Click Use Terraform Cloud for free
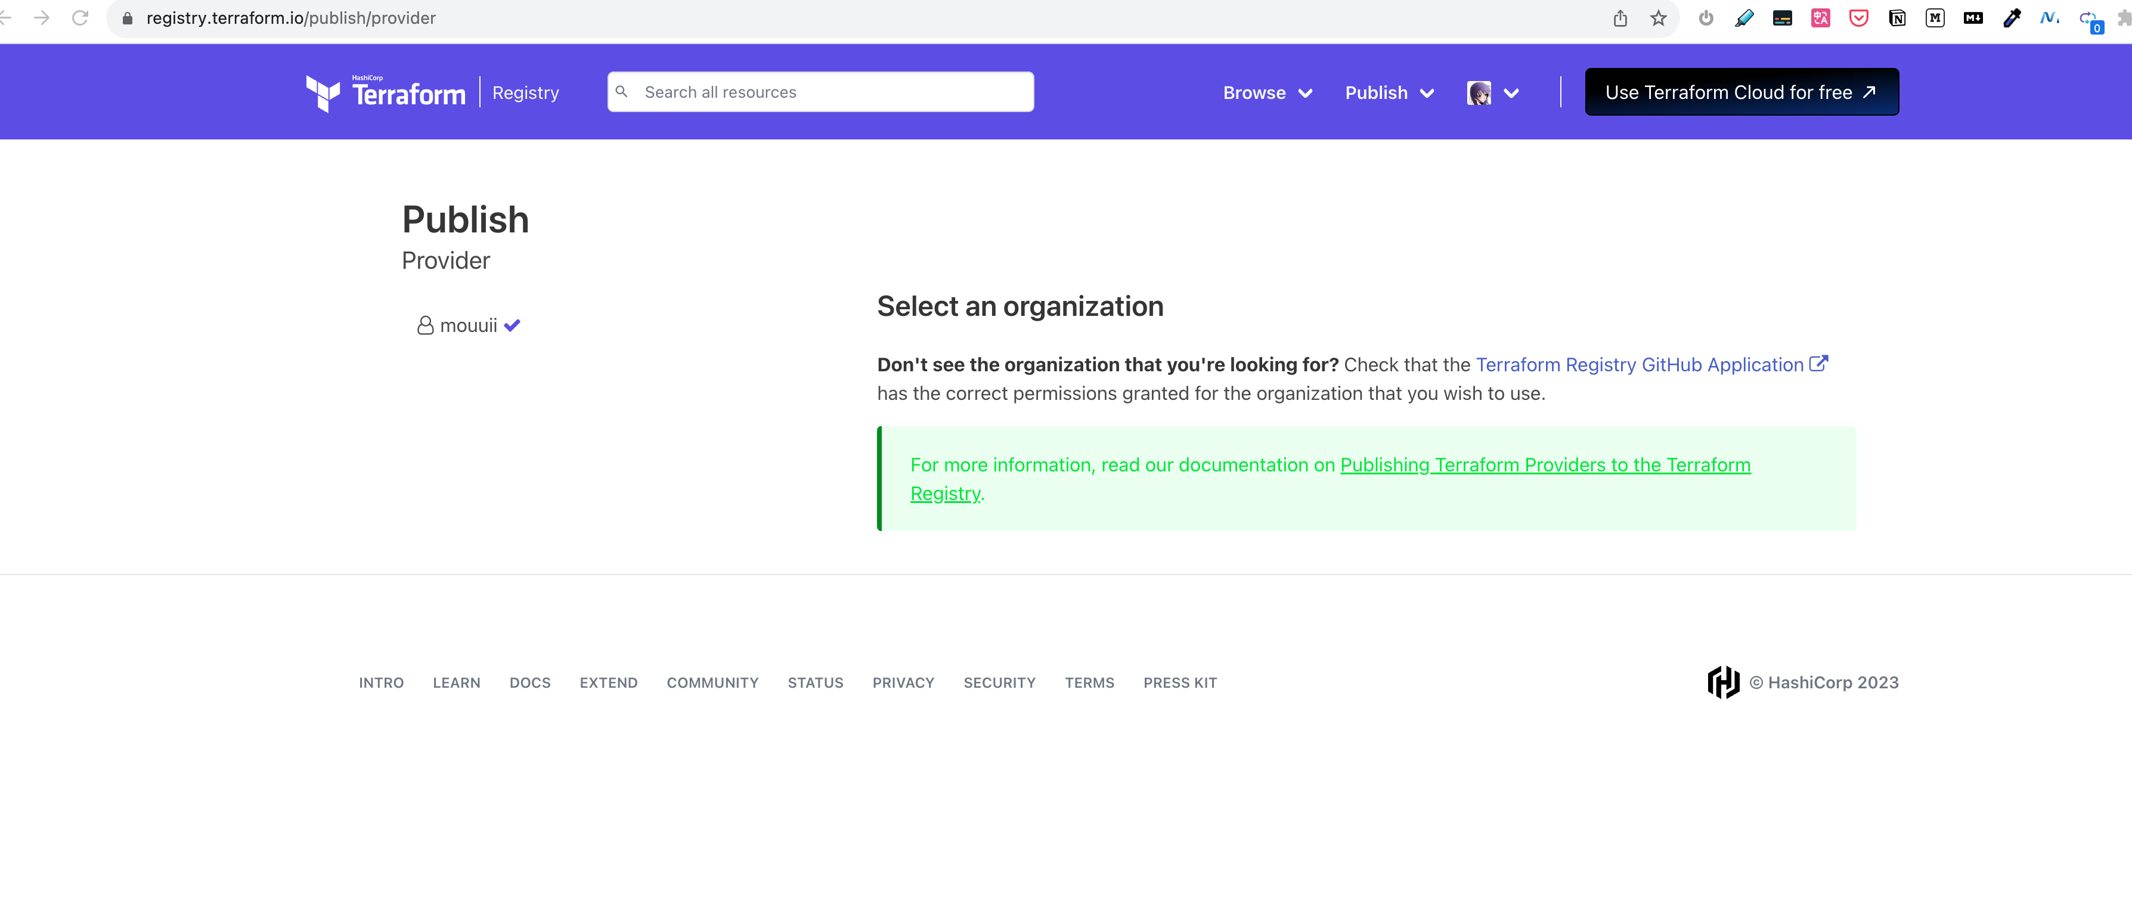This screenshot has width=2132, height=913. click(x=1740, y=92)
